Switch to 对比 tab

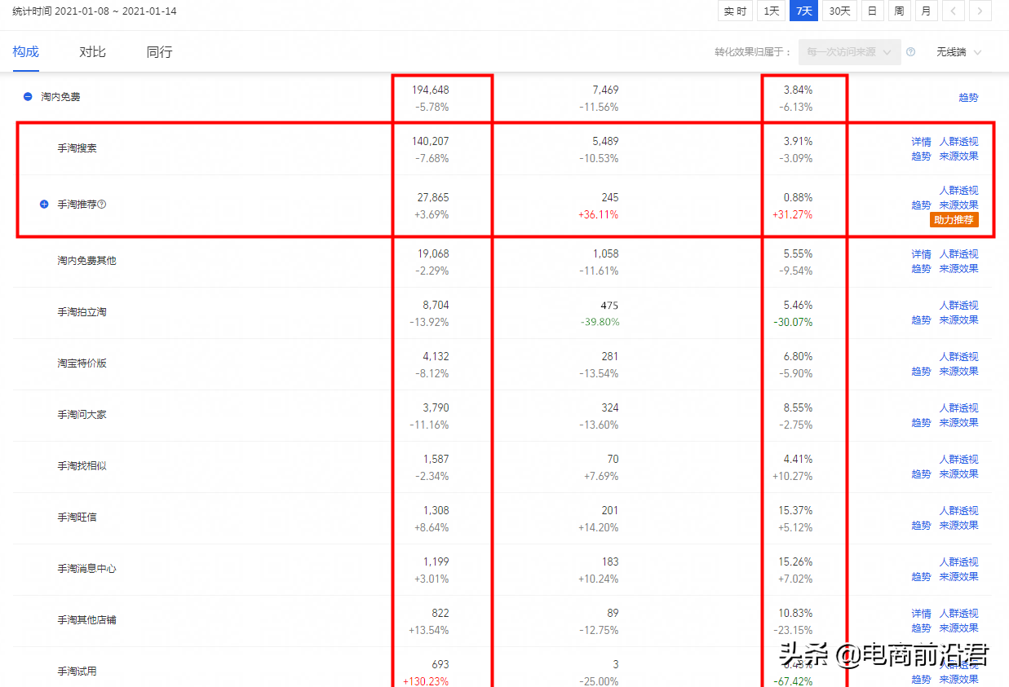(x=92, y=52)
